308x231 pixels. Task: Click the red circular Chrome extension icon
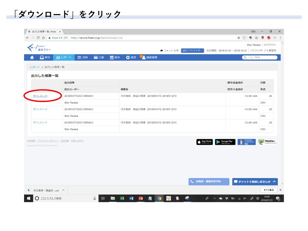pos(269,38)
